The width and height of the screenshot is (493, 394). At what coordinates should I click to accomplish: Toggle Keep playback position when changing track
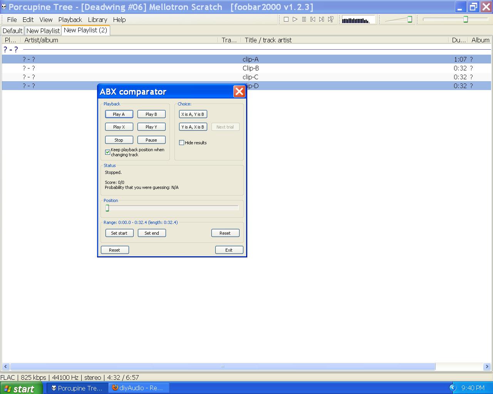point(107,152)
